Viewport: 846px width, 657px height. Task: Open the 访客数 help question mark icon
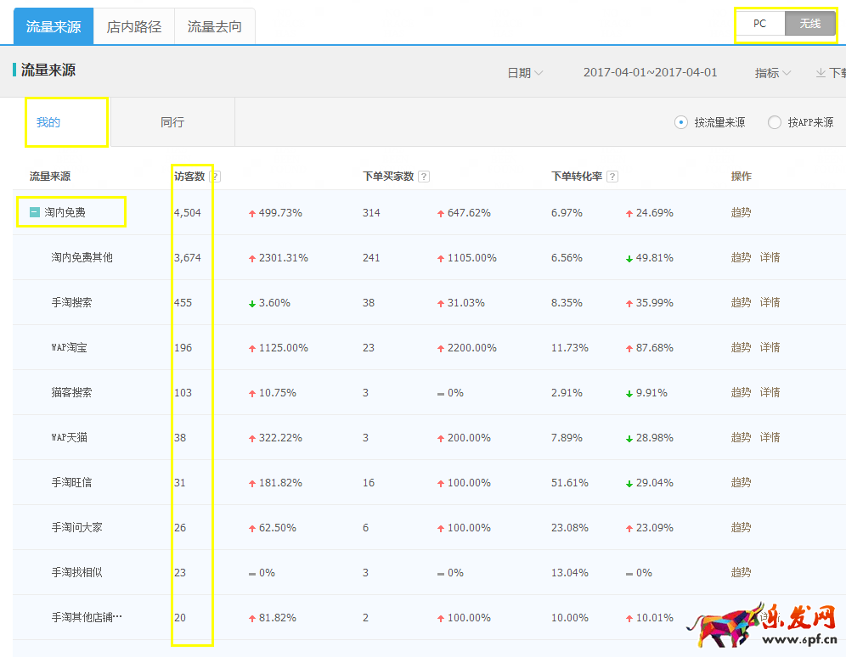click(x=215, y=176)
